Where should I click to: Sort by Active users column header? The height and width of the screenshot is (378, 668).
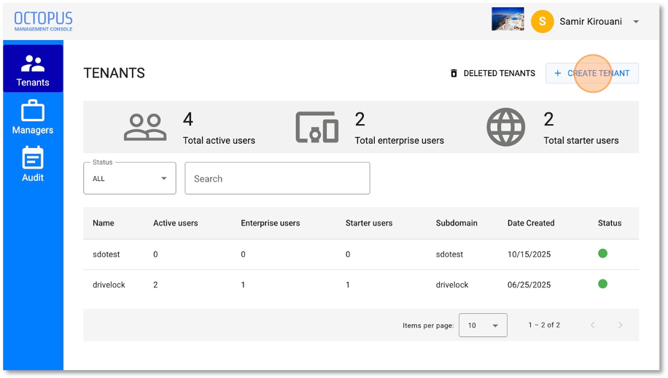click(x=176, y=223)
